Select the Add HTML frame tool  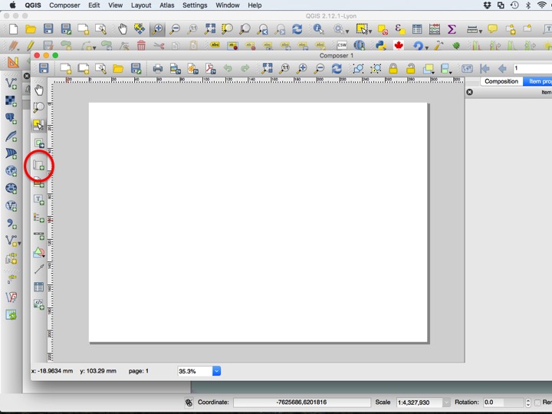pos(39,304)
